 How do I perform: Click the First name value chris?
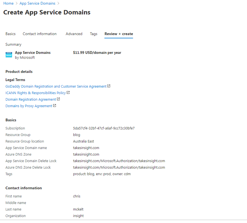77,196
